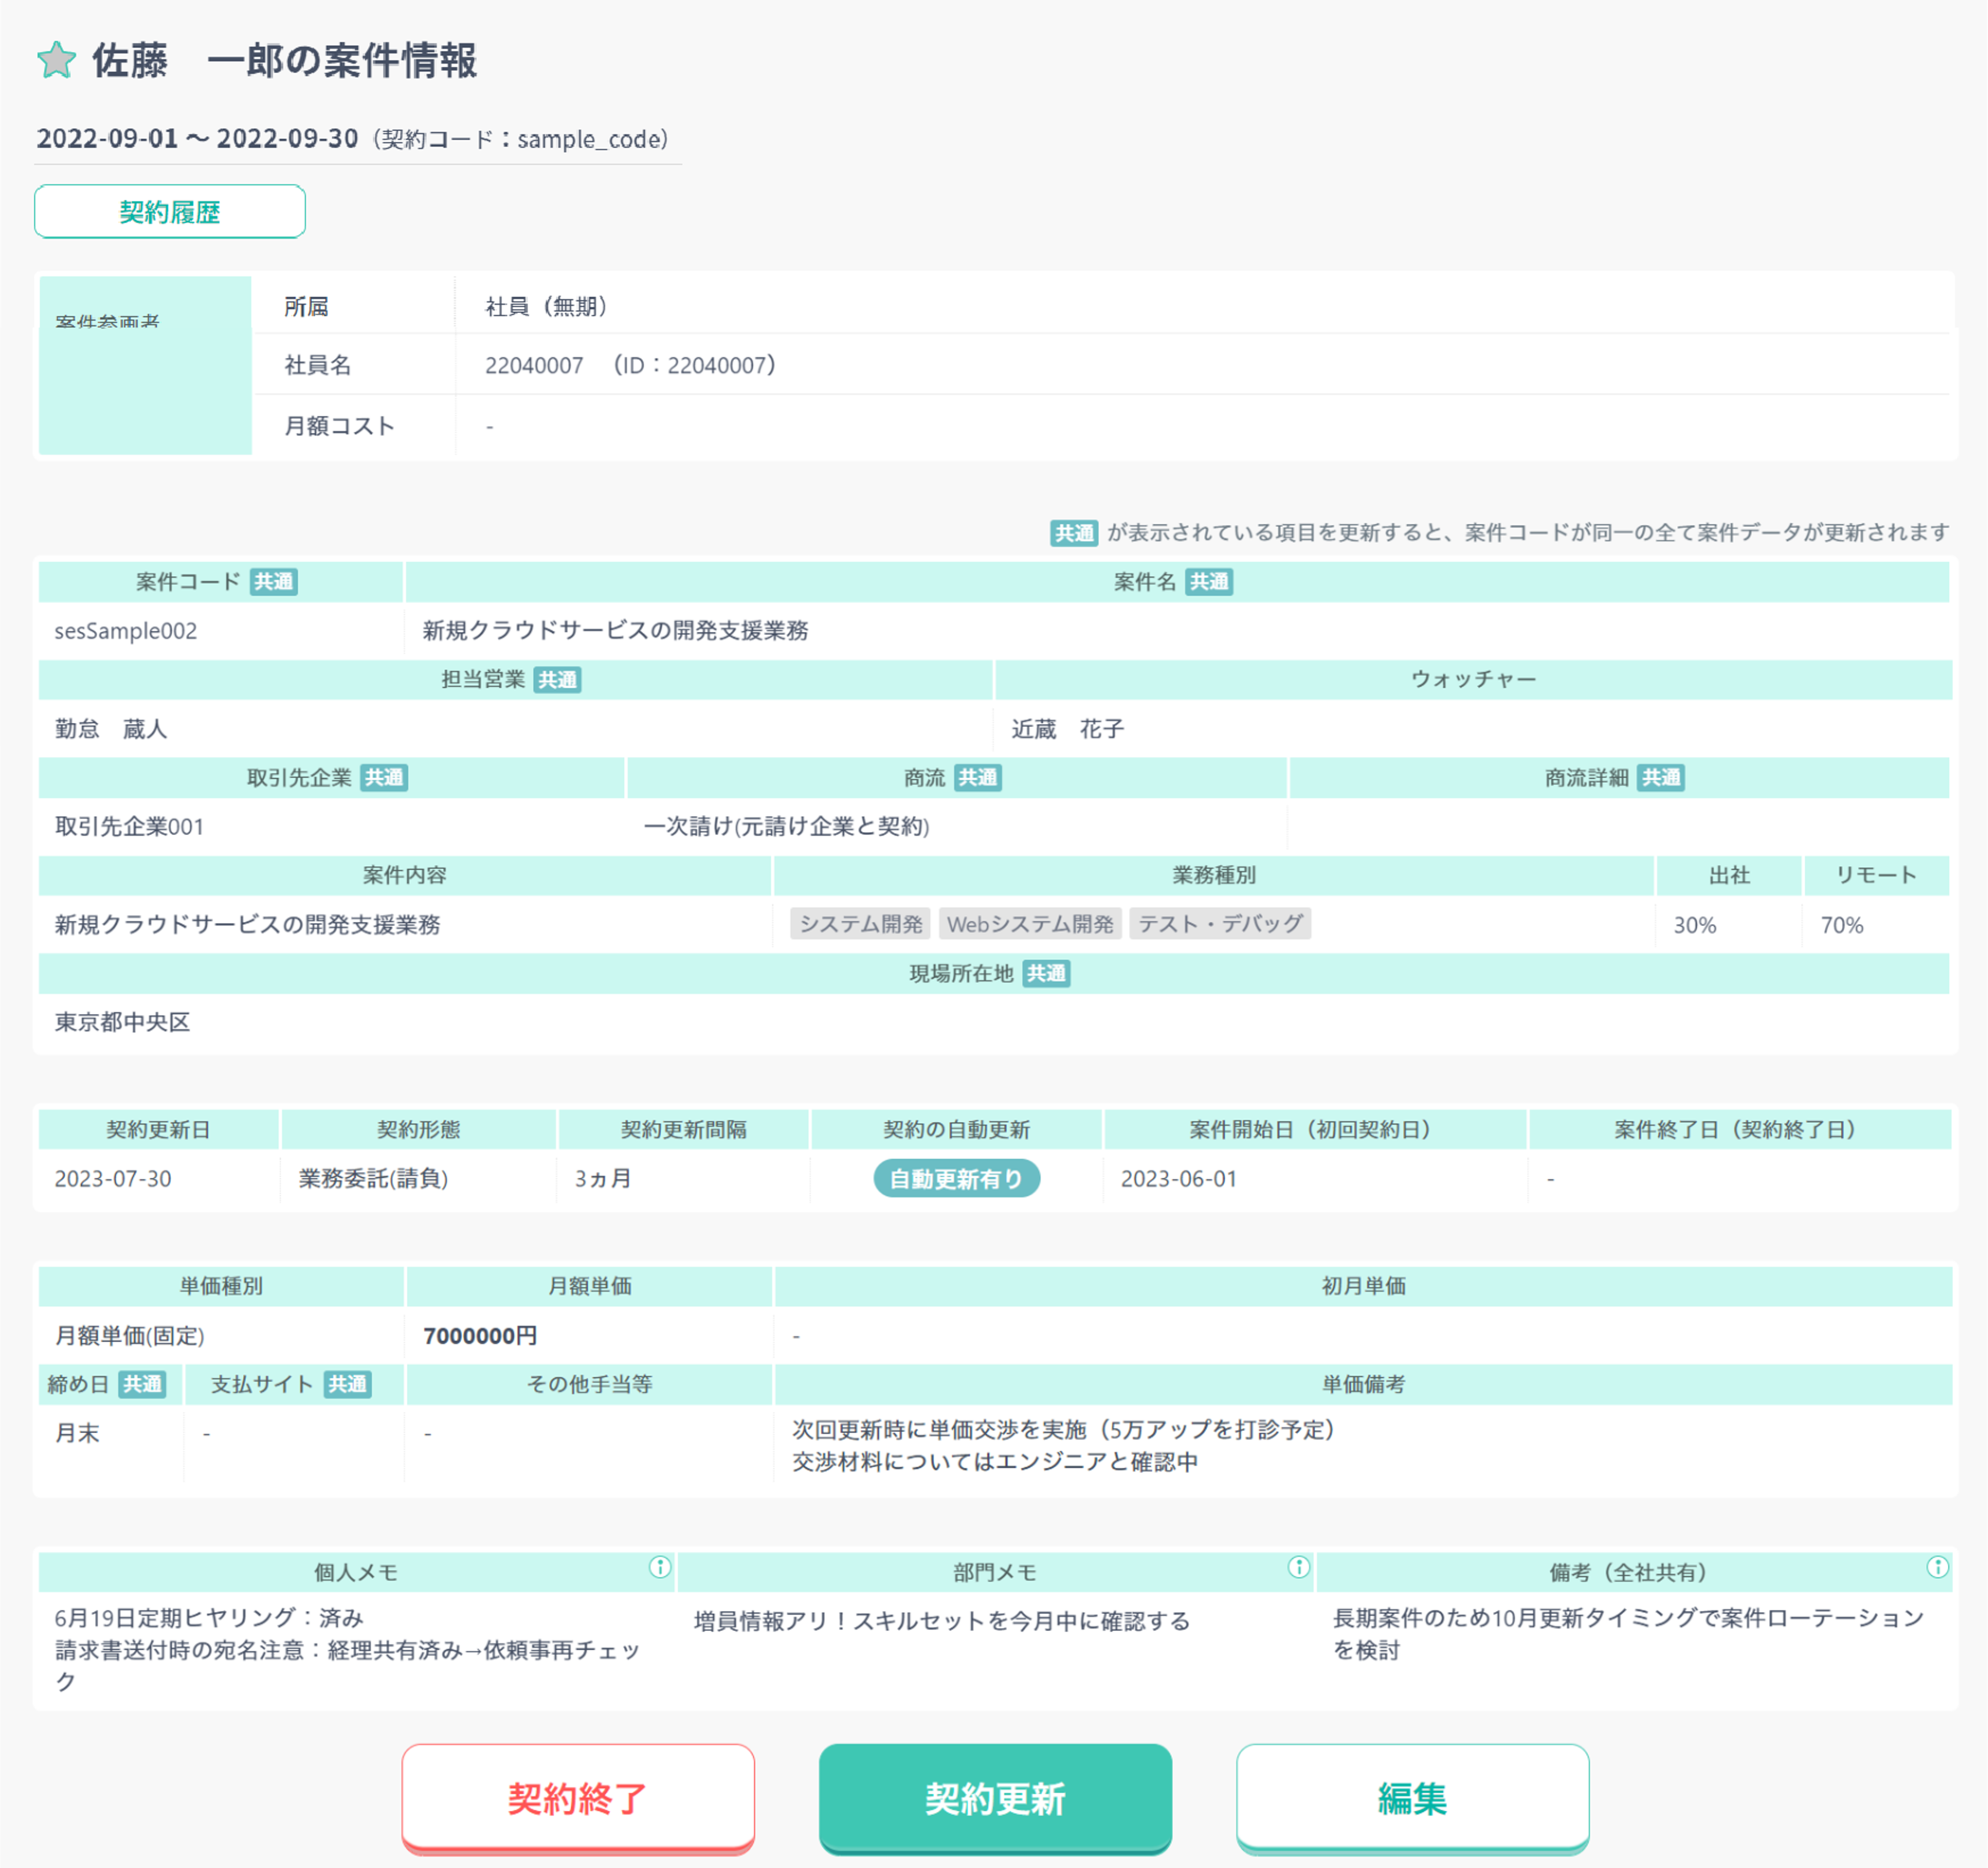This screenshot has width=1988, height=1868.
Task: Click the システム開発 category tag
Action: pos(860,924)
